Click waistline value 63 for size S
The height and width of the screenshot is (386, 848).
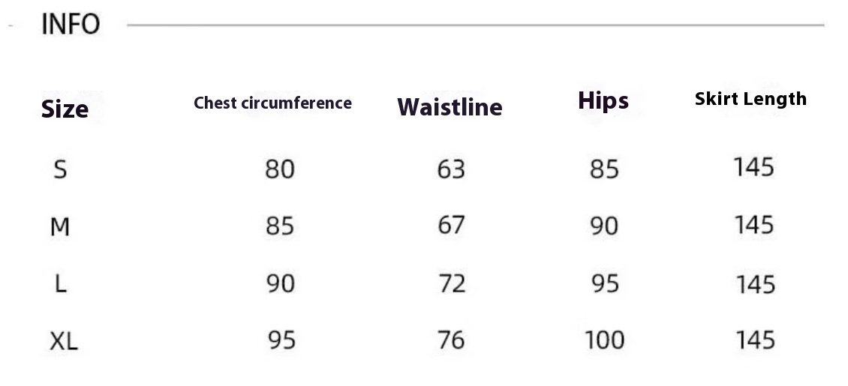point(451,169)
